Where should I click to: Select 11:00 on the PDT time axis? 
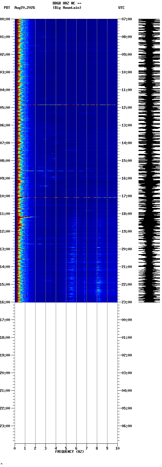[5, 214]
